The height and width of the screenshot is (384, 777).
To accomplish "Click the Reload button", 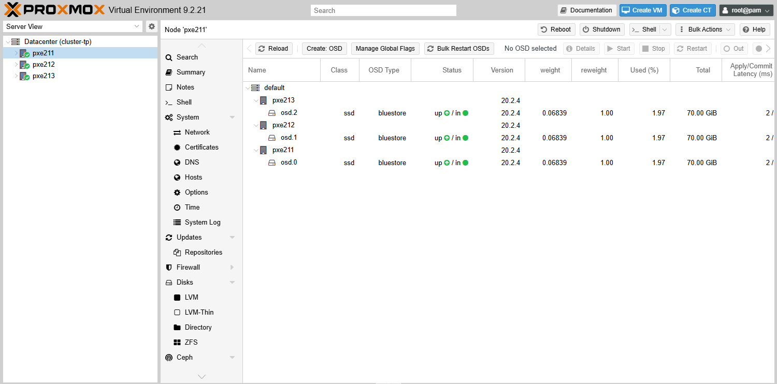I will (274, 49).
